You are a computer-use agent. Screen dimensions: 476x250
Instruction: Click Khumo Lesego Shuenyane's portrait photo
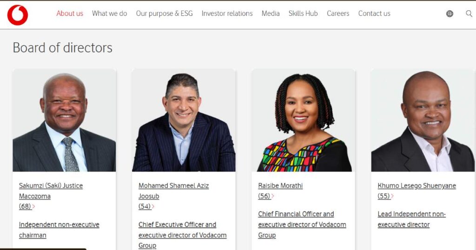pos(423,120)
